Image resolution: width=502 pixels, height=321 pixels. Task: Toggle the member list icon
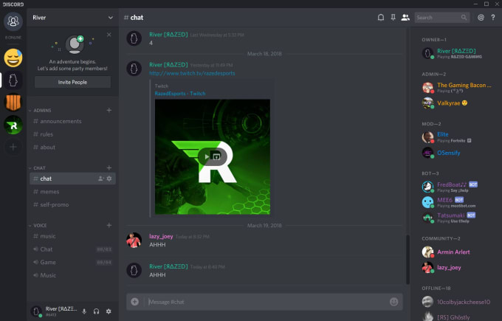tap(405, 17)
